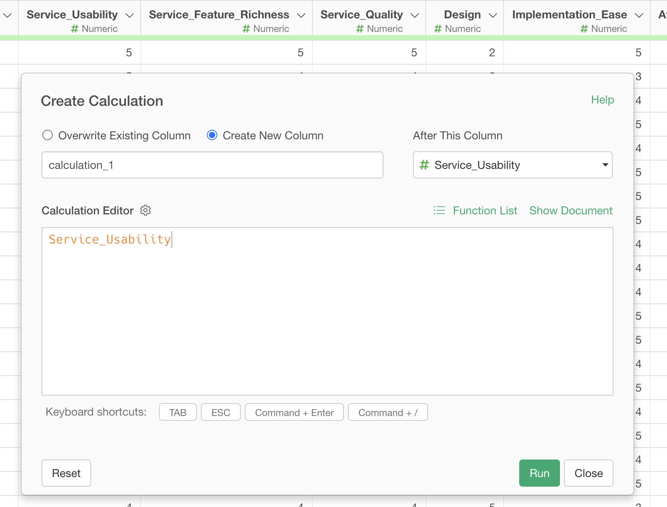
Task: Click numeric type icon under Service_Feature_Richness
Action: [246, 29]
